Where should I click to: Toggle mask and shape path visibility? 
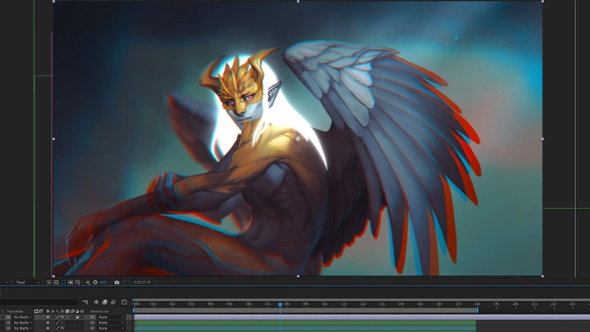pyautogui.click(x=63, y=282)
